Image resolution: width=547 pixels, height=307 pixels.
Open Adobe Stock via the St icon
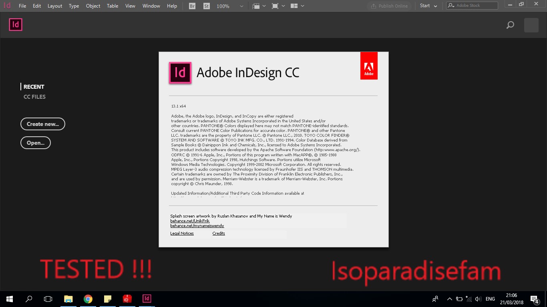click(x=206, y=6)
